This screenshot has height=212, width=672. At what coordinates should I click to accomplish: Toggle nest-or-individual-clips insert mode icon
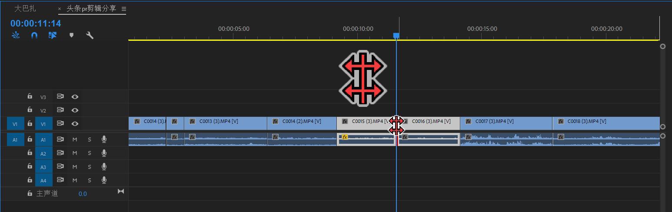pyautogui.click(x=16, y=36)
